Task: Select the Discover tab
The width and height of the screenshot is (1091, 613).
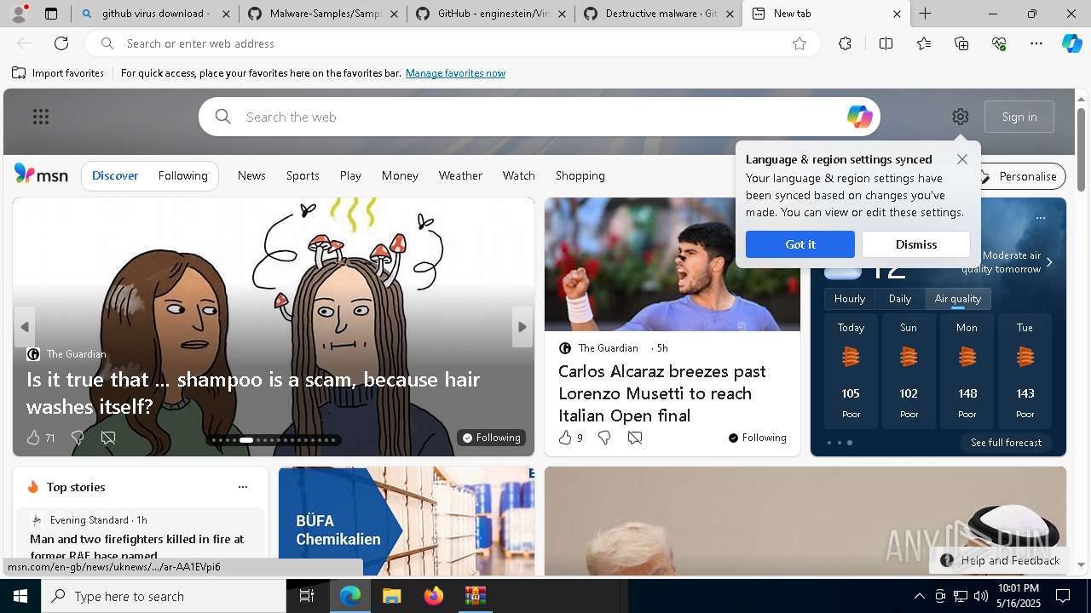Action: point(115,175)
